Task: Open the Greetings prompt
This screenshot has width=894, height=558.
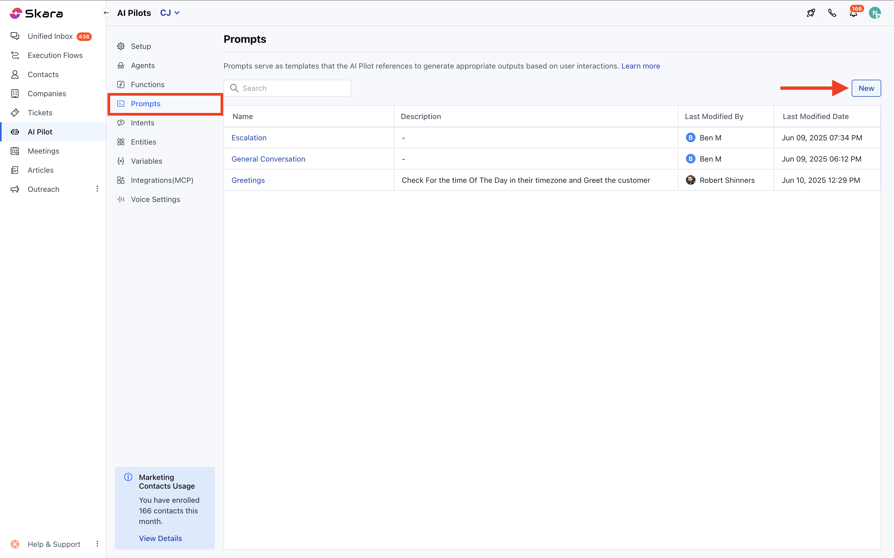Action: pos(248,180)
